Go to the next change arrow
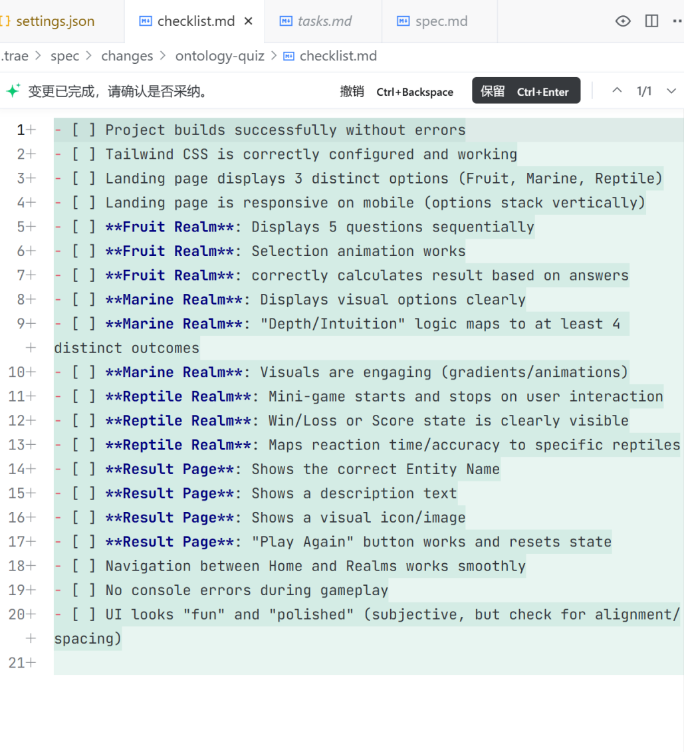The image size is (684, 752). point(671,90)
